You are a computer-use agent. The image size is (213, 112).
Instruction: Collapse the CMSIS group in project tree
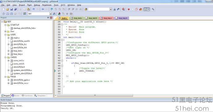click(5, 57)
